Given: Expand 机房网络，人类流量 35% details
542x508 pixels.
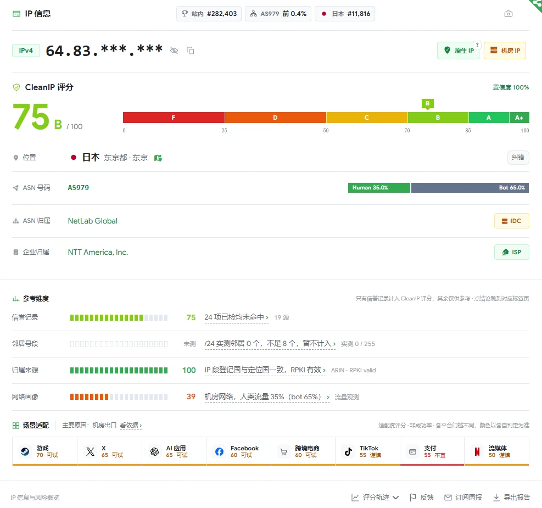Looking at the screenshot, I should 267,397.
